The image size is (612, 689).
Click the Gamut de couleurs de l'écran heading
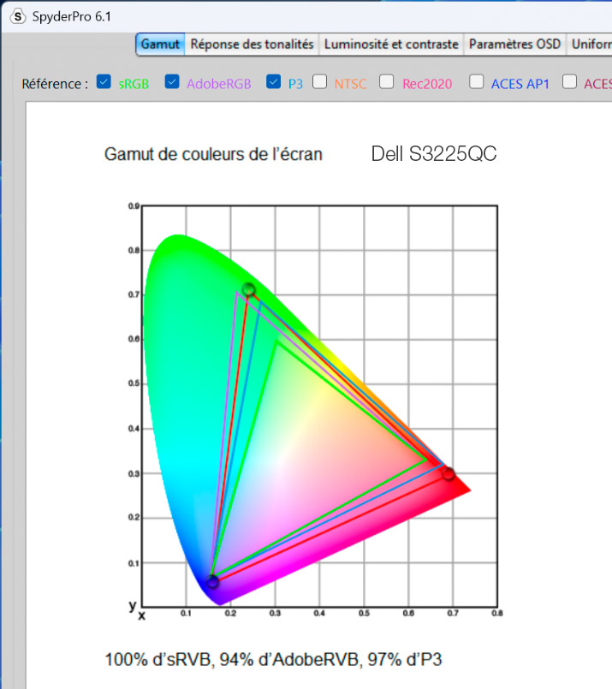click(213, 154)
